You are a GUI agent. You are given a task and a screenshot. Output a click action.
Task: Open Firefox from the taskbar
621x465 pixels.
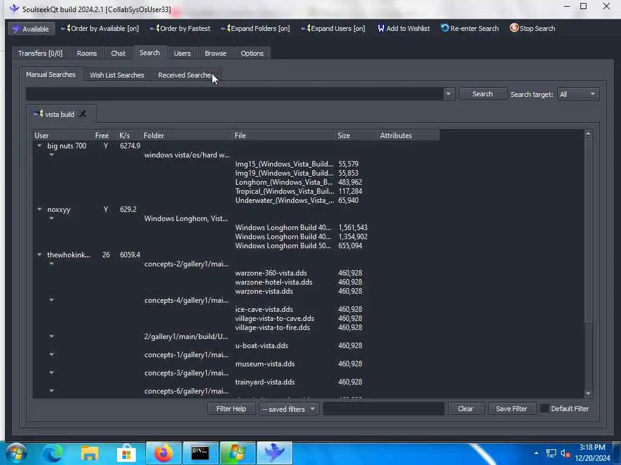tap(164, 453)
